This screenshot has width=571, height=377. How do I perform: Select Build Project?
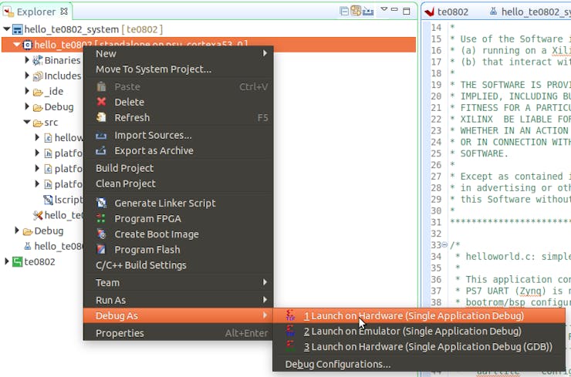(178, 168)
